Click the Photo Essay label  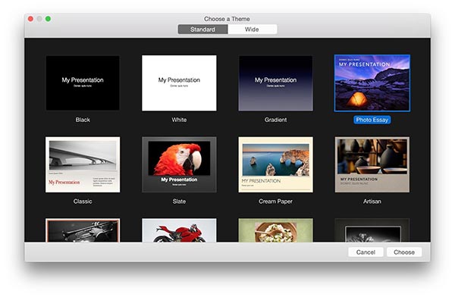coord(372,120)
